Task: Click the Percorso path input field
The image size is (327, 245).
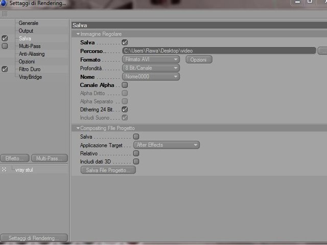Action: tap(219, 51)
